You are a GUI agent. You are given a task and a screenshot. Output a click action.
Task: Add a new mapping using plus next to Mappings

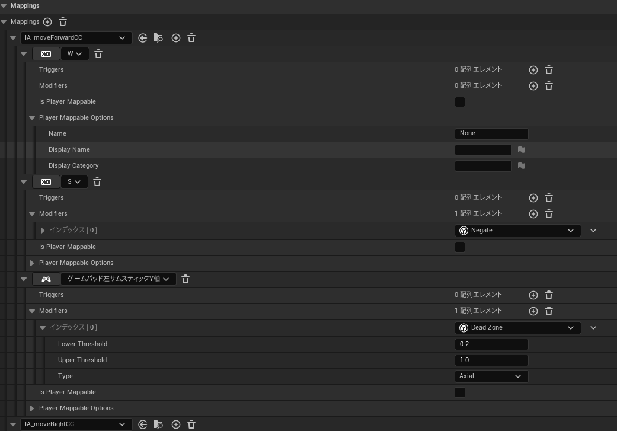[x=47, y=21]
